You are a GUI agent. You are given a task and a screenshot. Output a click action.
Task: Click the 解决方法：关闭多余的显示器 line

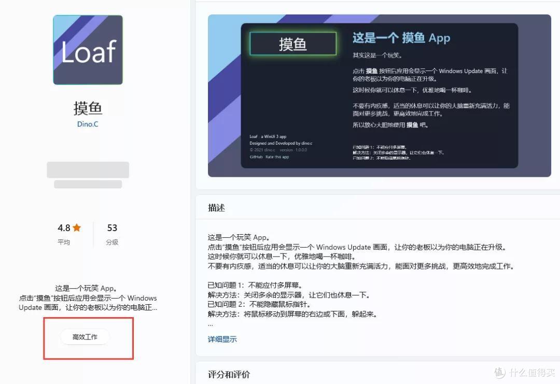point(290,295)
